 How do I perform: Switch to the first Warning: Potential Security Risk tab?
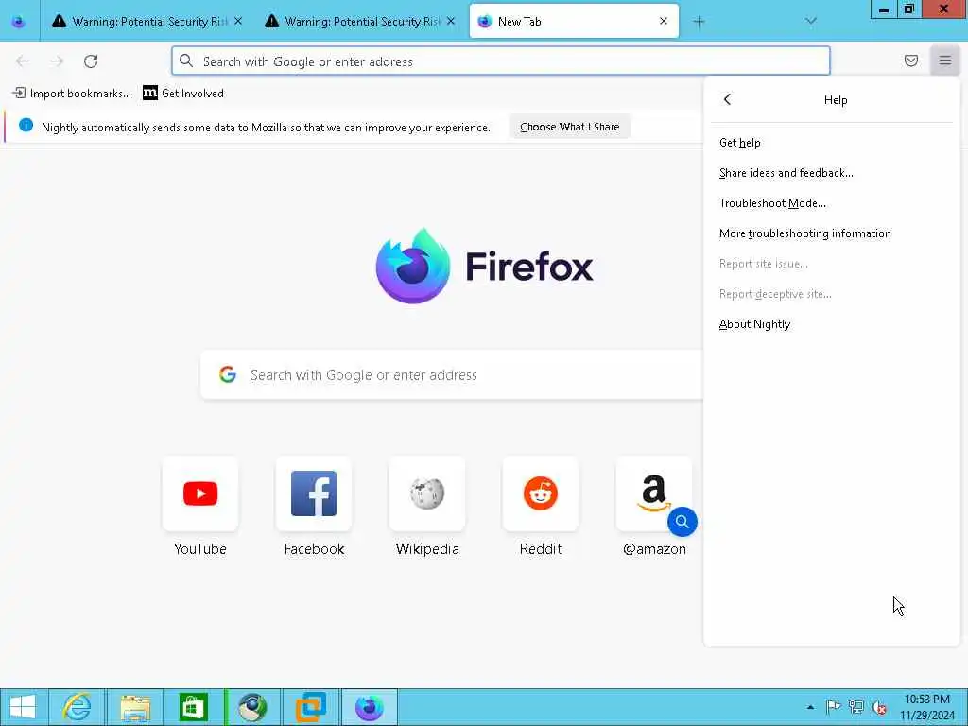click(147, 22)
